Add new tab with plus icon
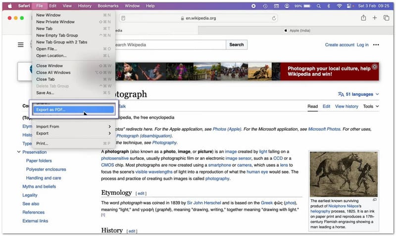This screenshot has height=236, width=396. tap(375, 18)
